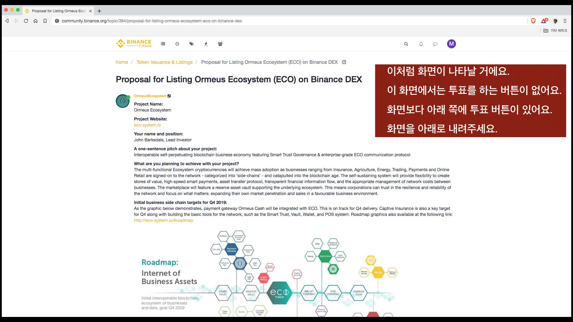
Task: Close the Proposal for Listing Ormeus tab
Action: point(90,11)
